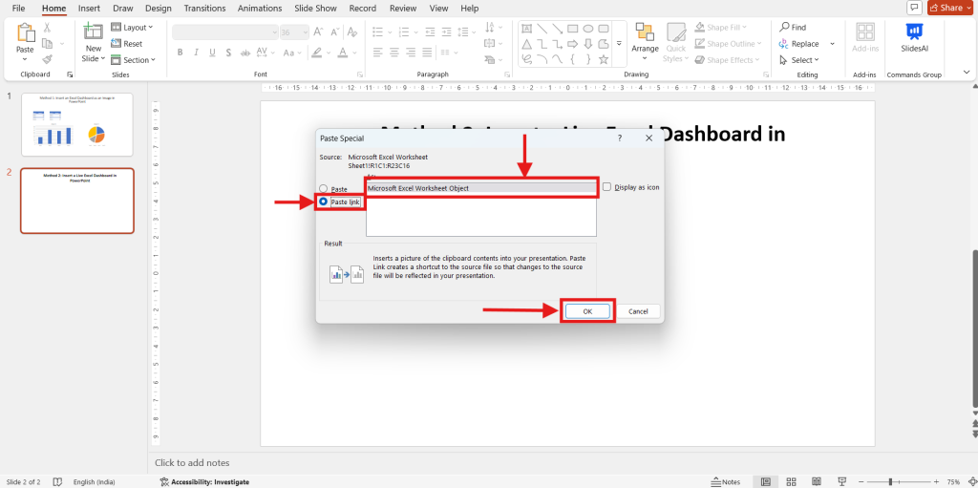
Task: Expand the Shape Effects dropdown
Action: click(757, 60)
